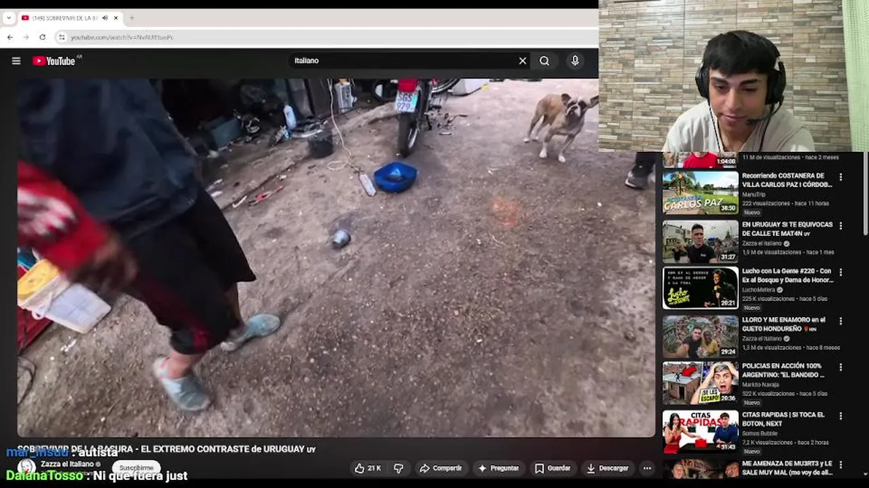This screenshot has height=488, width=869.
Task: Open the LLORO Y ME ENAMORO thumbnail
Action: (x=700, y=337)
